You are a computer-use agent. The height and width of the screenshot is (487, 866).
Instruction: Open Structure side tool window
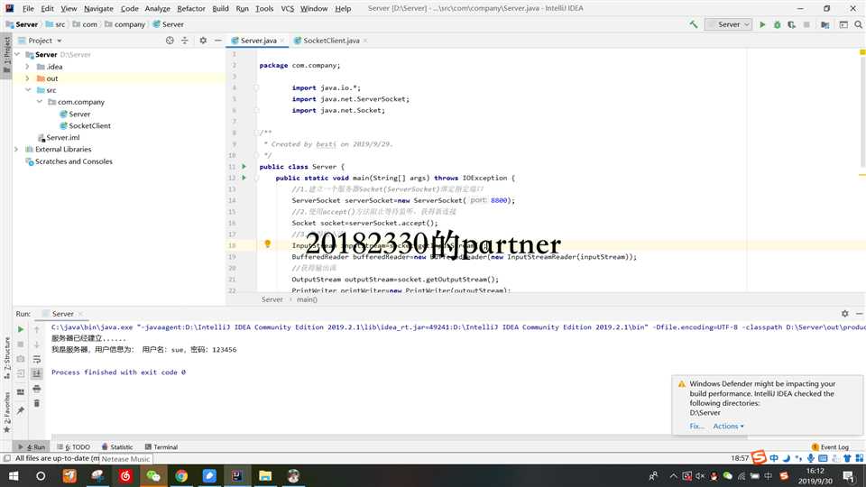[x=6, y=357]
